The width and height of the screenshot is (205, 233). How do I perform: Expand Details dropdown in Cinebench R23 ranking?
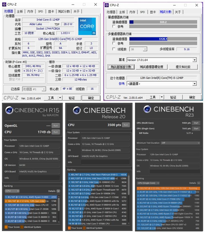[x=199, y=183]
